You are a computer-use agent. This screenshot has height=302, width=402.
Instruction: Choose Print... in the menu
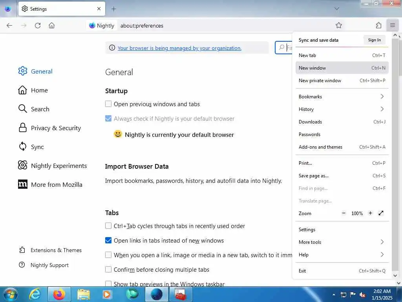[342, 163]
